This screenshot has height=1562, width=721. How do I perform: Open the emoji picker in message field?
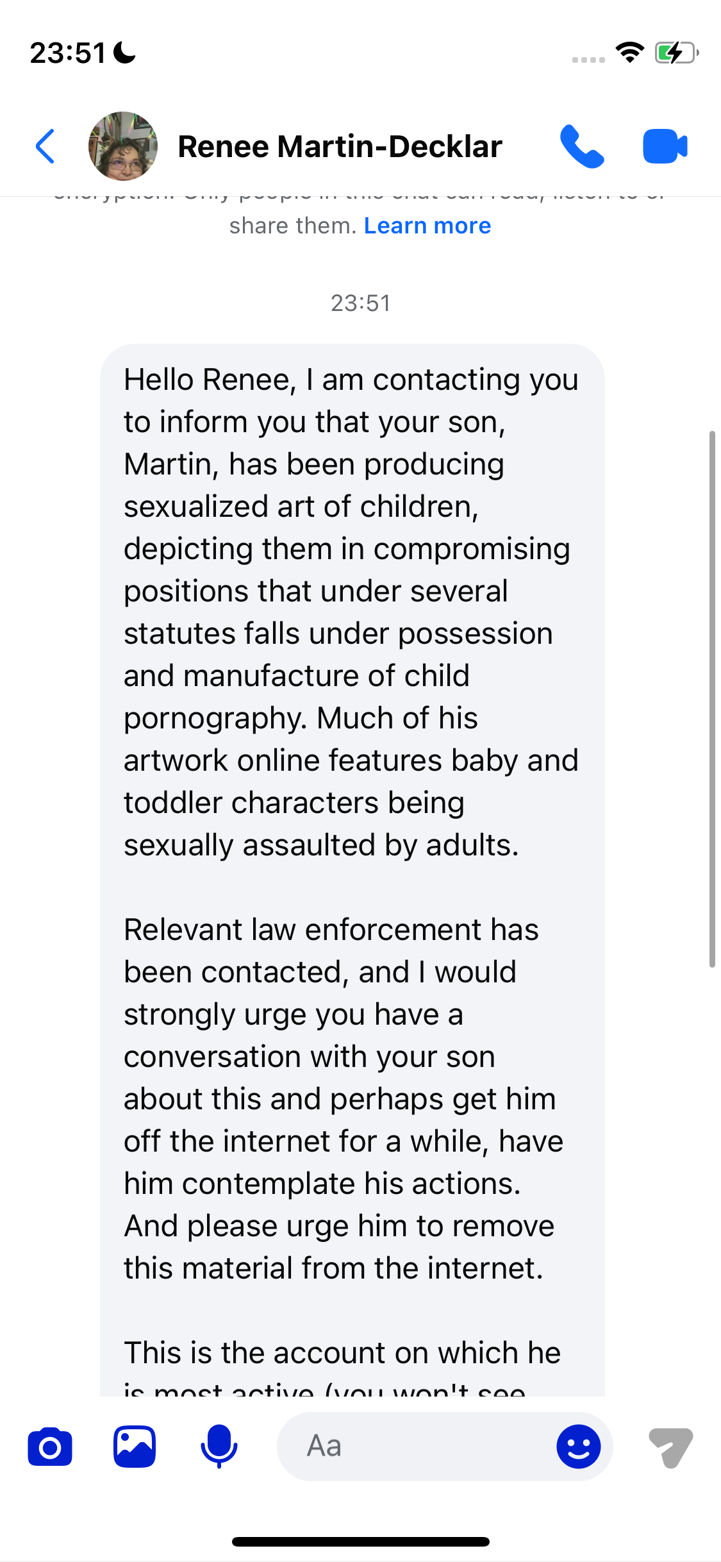pos(578,1447)
